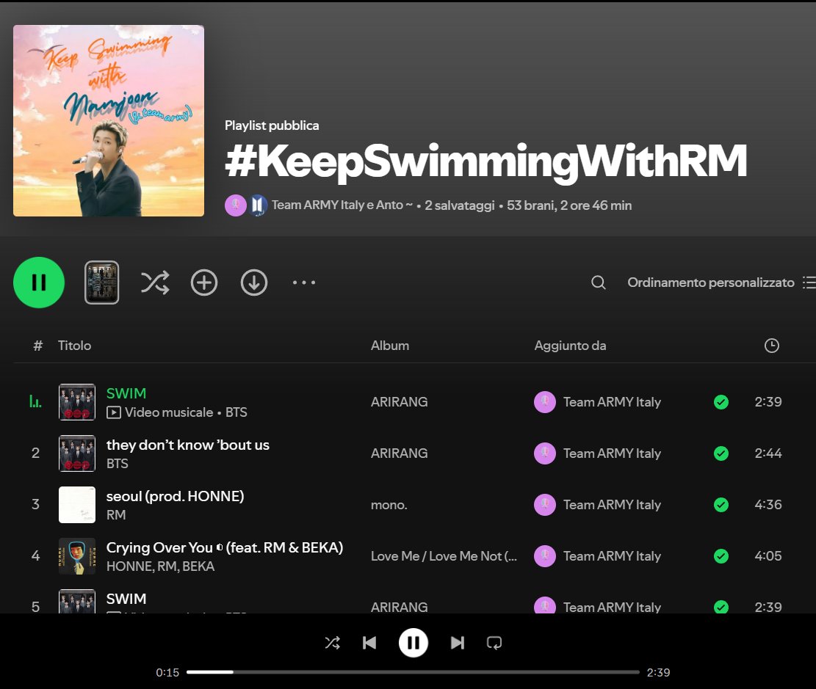Screen dimensions: 816x689
Task: Click Team ARMY Italy avatar on track 4
Action: 545,556
